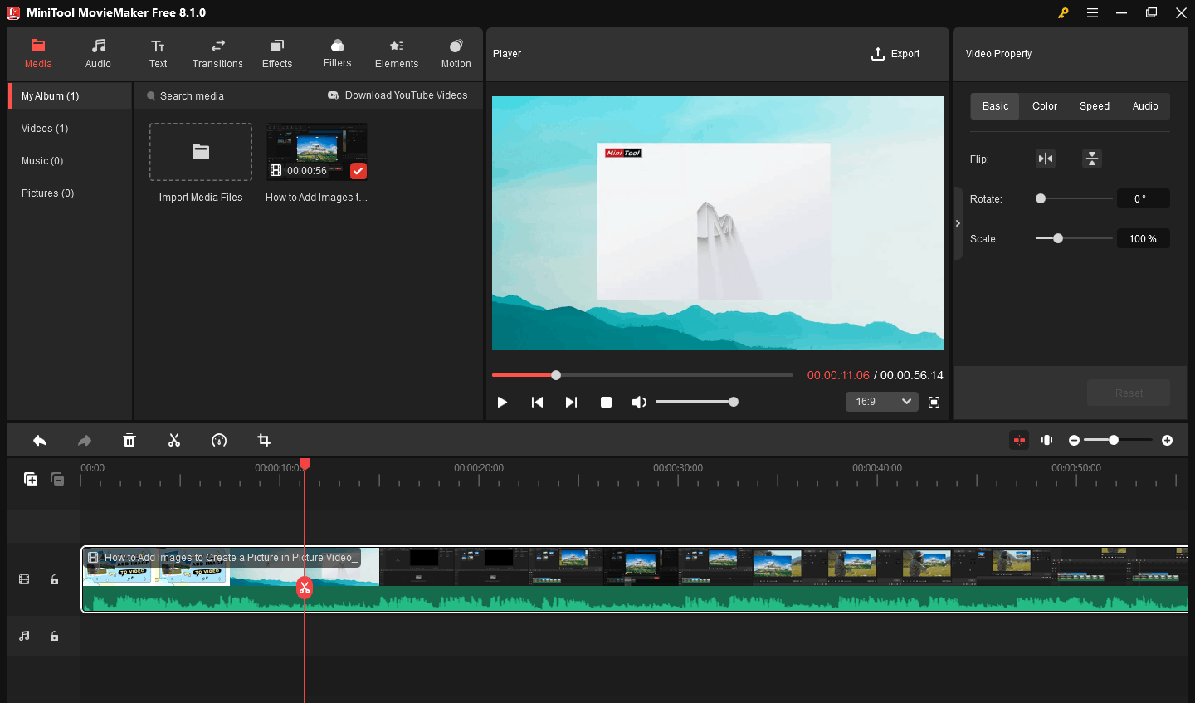This screenshot has width=1195, height=703.
Task: Stop the video playback
Action: pyautogui.click(x=606, y=402)
